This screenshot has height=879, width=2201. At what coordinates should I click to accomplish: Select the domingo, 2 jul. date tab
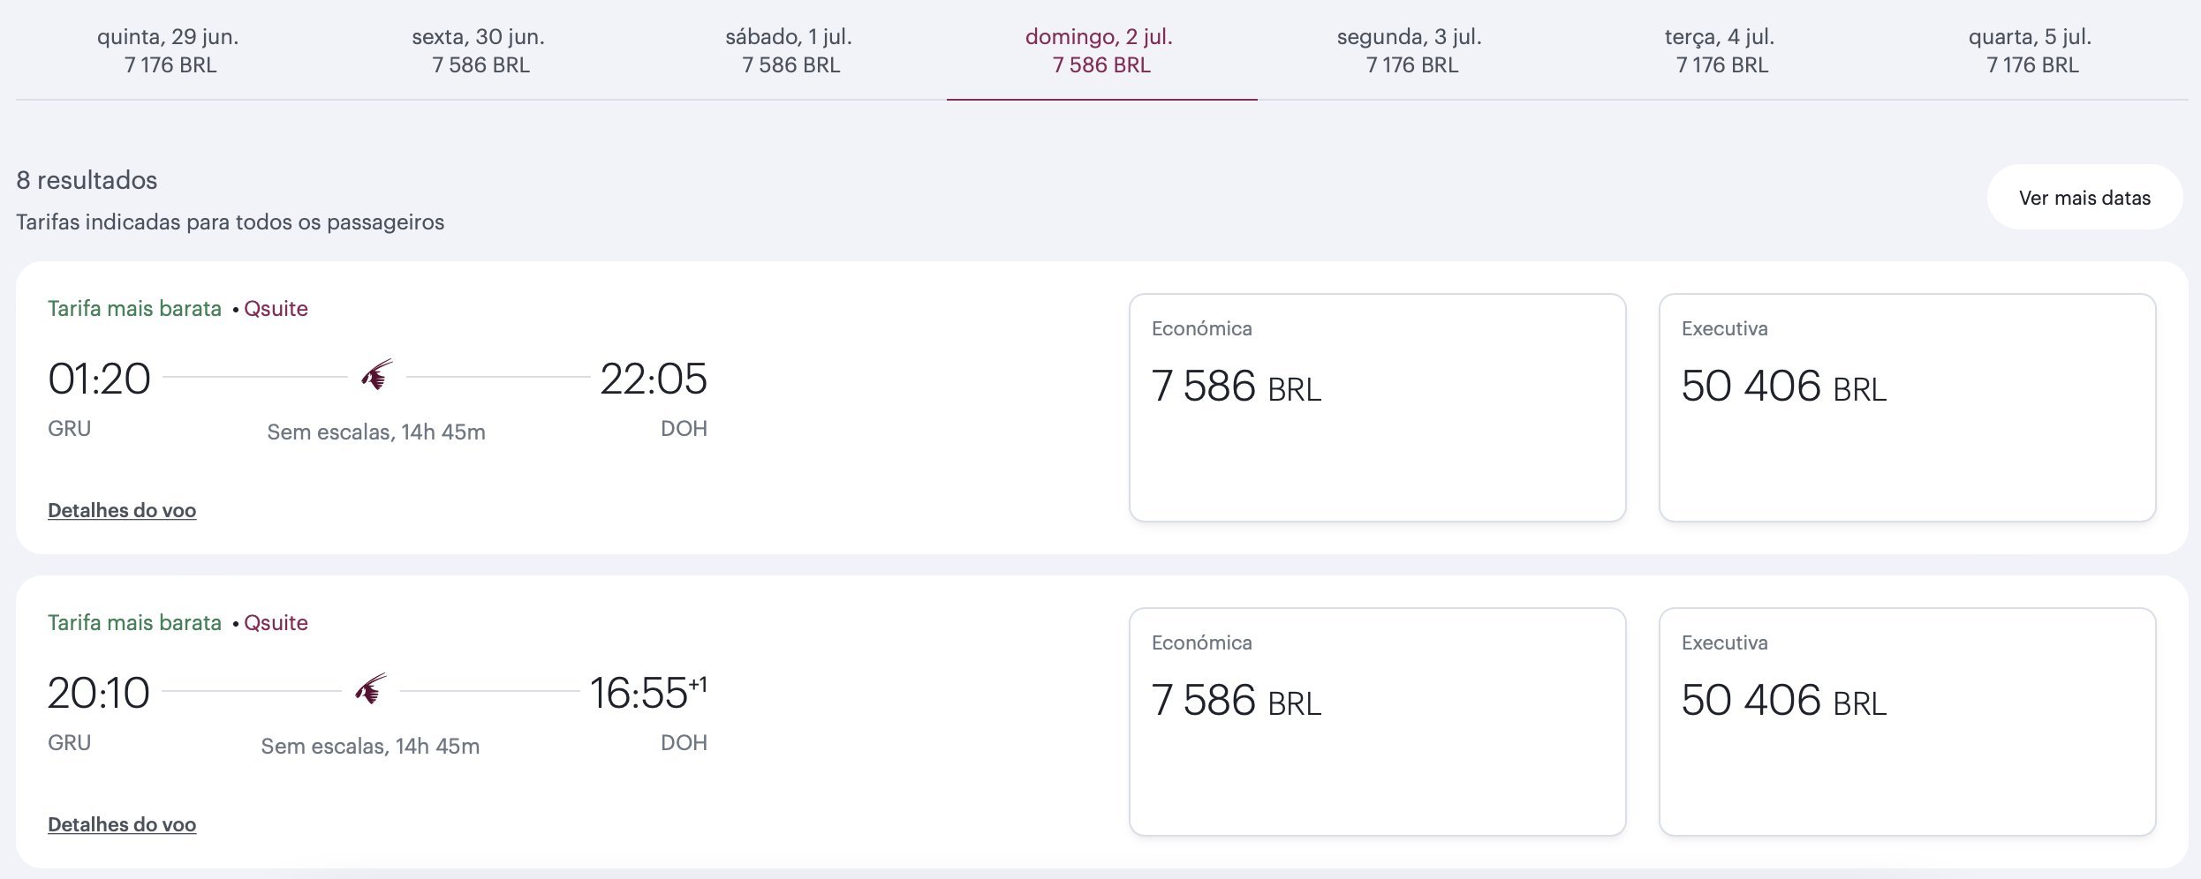click(x=1101, y=50)
